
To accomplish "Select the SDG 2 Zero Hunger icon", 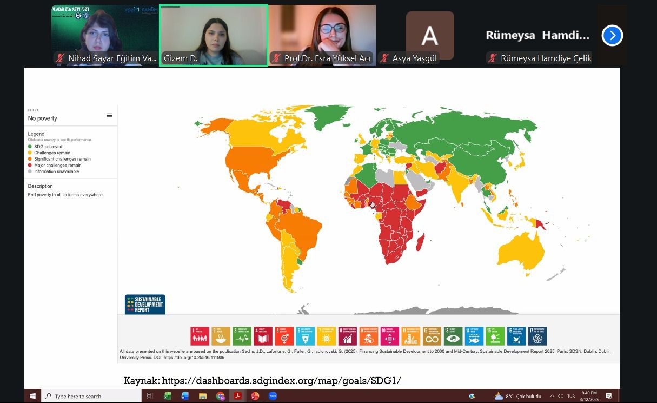I will pos(221,336).
